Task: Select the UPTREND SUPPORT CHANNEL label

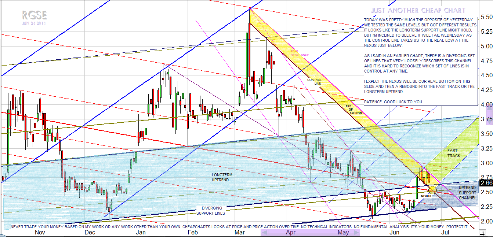Action: [x=467, y=193]
